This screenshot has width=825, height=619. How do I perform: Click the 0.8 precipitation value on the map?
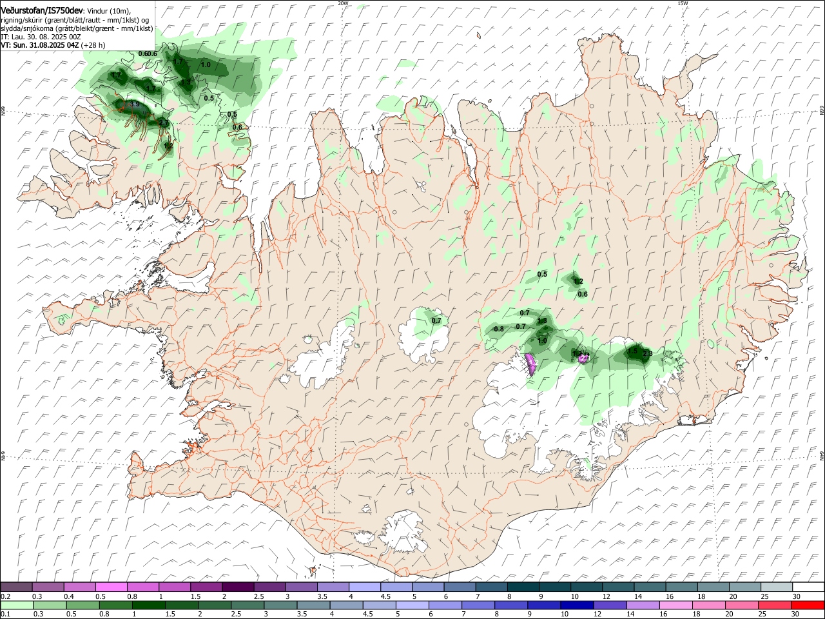498,329
